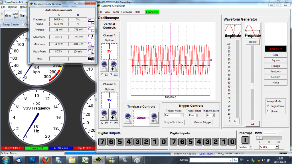292x164 pixels.
Task: Adjust the waveform Frequency slider
Action: (x=253, y=86)
